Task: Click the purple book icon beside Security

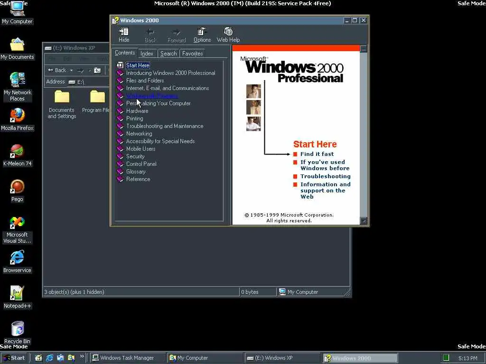Action: point(120,156)
